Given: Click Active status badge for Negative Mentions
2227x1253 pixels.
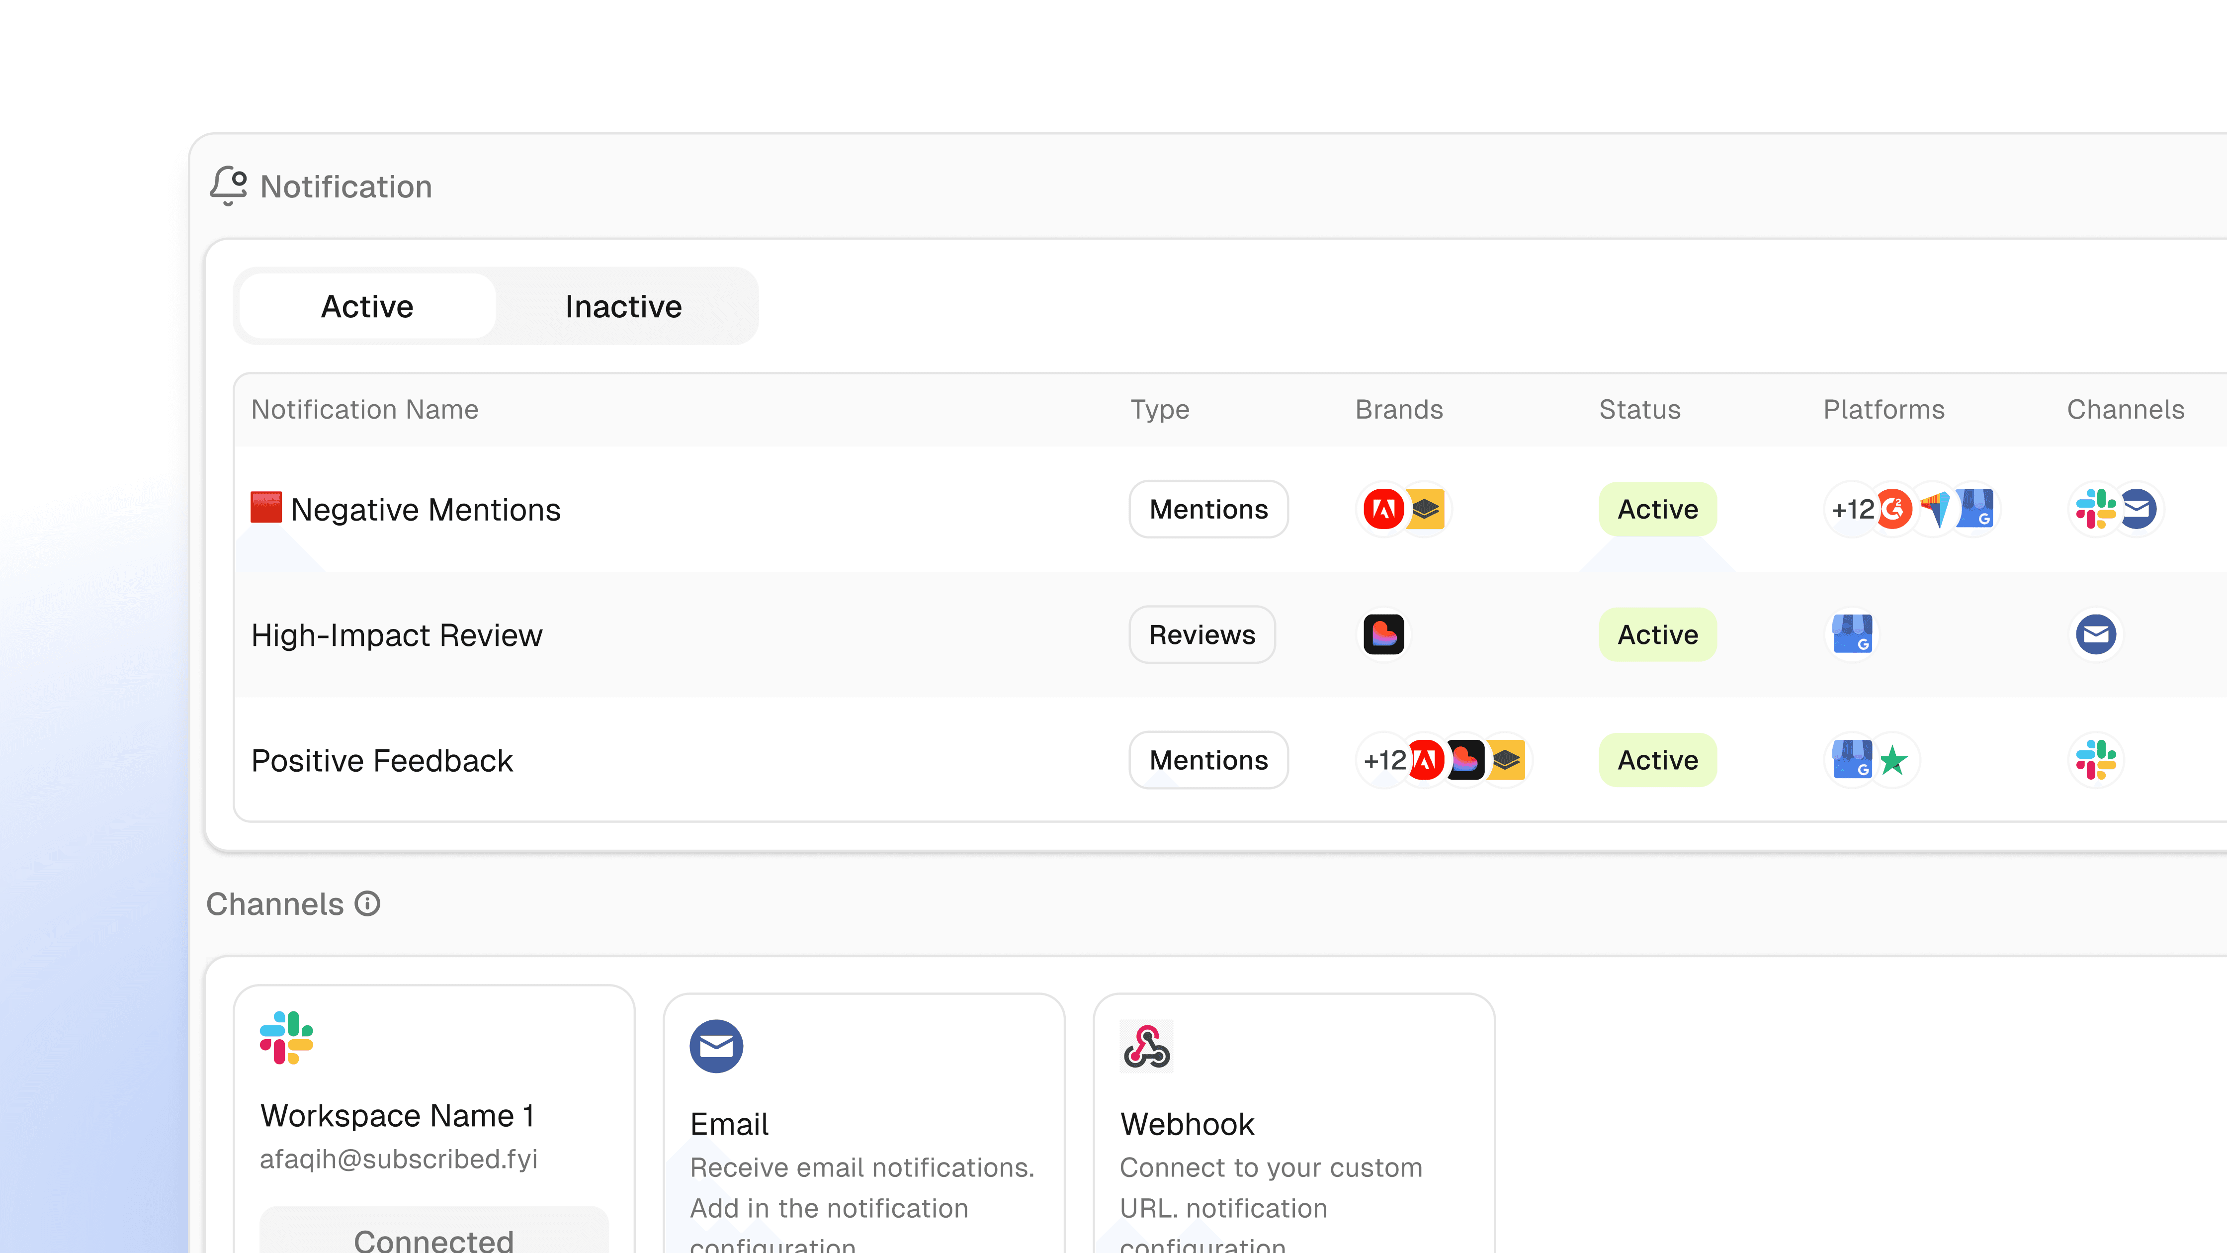Looking at the screenshot, I should tap(1657, 509).
